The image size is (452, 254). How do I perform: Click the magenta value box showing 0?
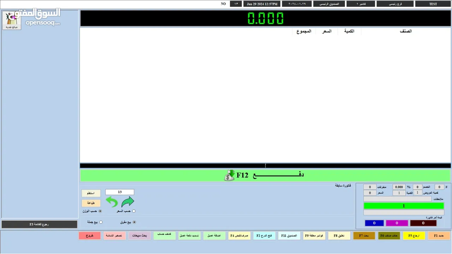[x=397, y=223]
